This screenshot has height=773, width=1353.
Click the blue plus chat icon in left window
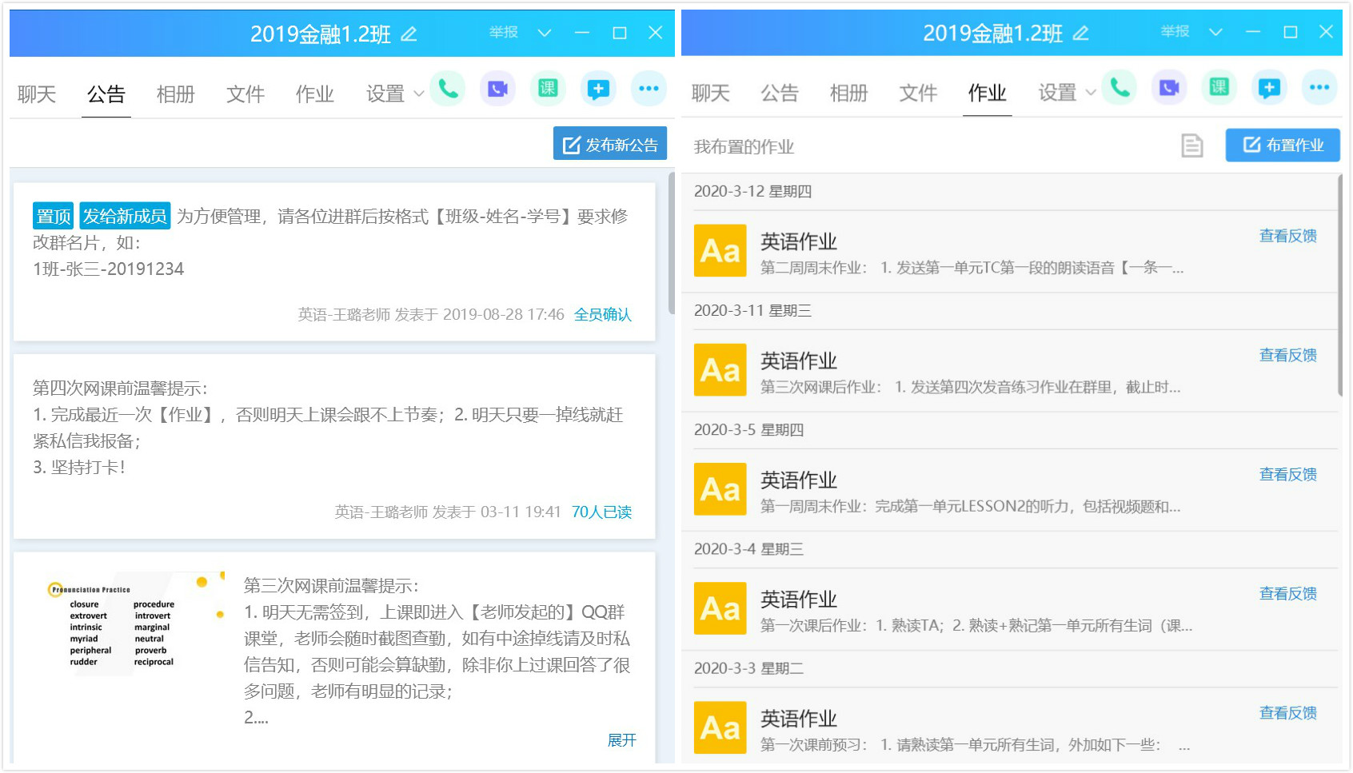coord(598,89)
